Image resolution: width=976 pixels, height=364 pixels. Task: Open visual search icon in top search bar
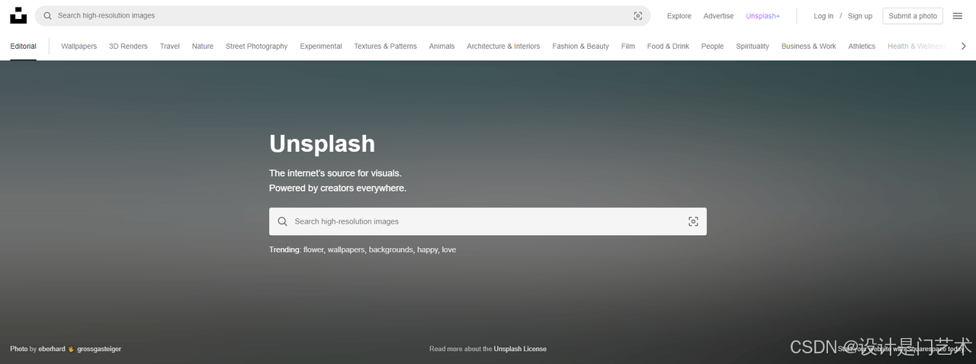coord(638,15)
